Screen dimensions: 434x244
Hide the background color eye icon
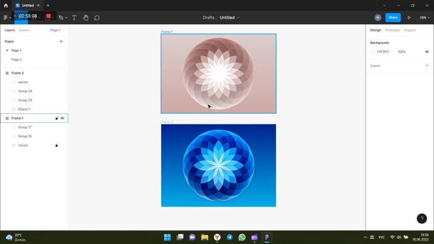(427, 52)
